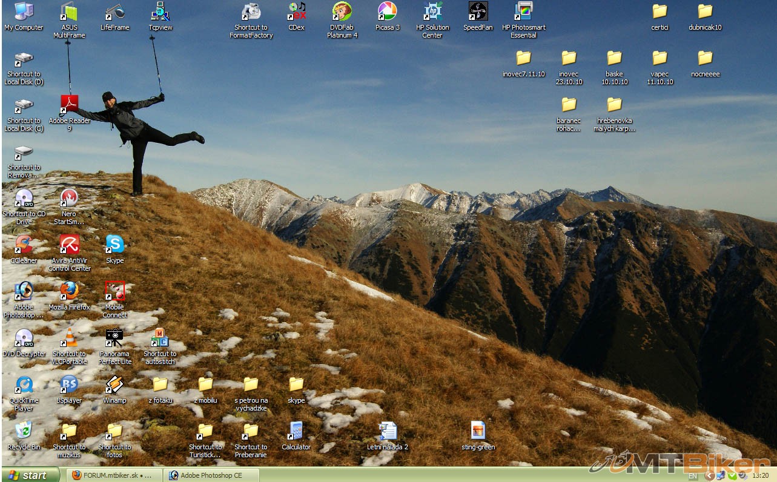The image size is (777, 482).
Task: Open the EN language bar selector
Action: (692, 477)
